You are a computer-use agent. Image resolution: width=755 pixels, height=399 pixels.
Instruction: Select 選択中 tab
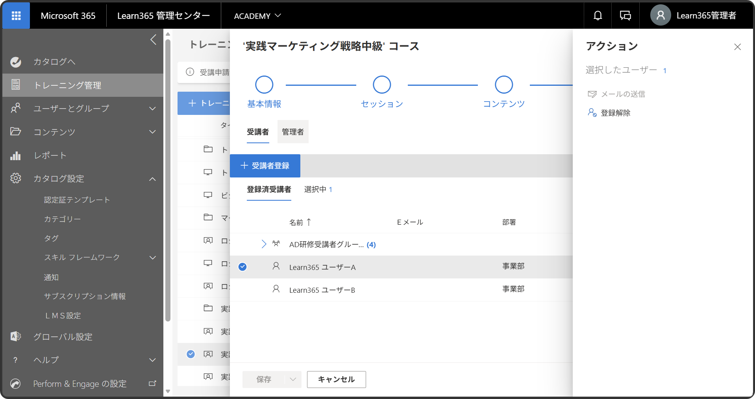[318, 190]
